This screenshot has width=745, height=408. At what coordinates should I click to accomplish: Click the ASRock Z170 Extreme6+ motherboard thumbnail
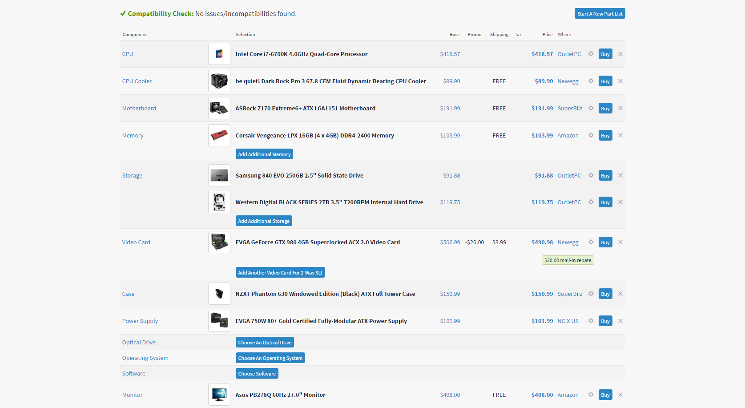point(219,108)
